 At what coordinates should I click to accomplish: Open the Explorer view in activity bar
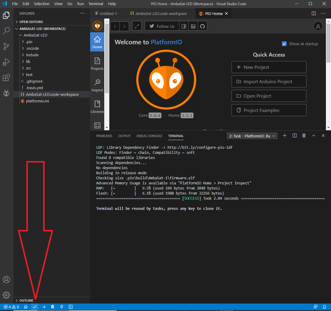[x=6, y=15]
